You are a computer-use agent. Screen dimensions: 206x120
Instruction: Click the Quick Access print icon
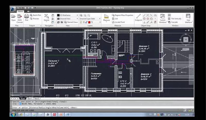(25, 8)
